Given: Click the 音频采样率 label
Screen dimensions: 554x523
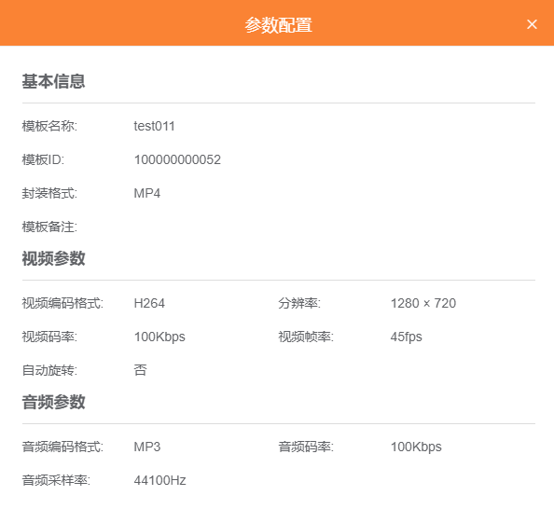Looking at the screenshot, I should coord(56,480).
